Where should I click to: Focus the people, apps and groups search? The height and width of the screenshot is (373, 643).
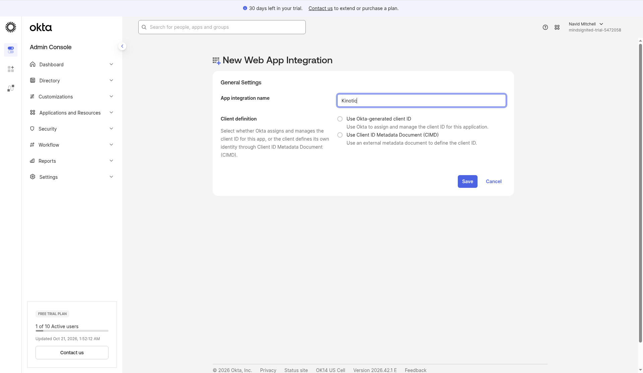pos(222,27)
